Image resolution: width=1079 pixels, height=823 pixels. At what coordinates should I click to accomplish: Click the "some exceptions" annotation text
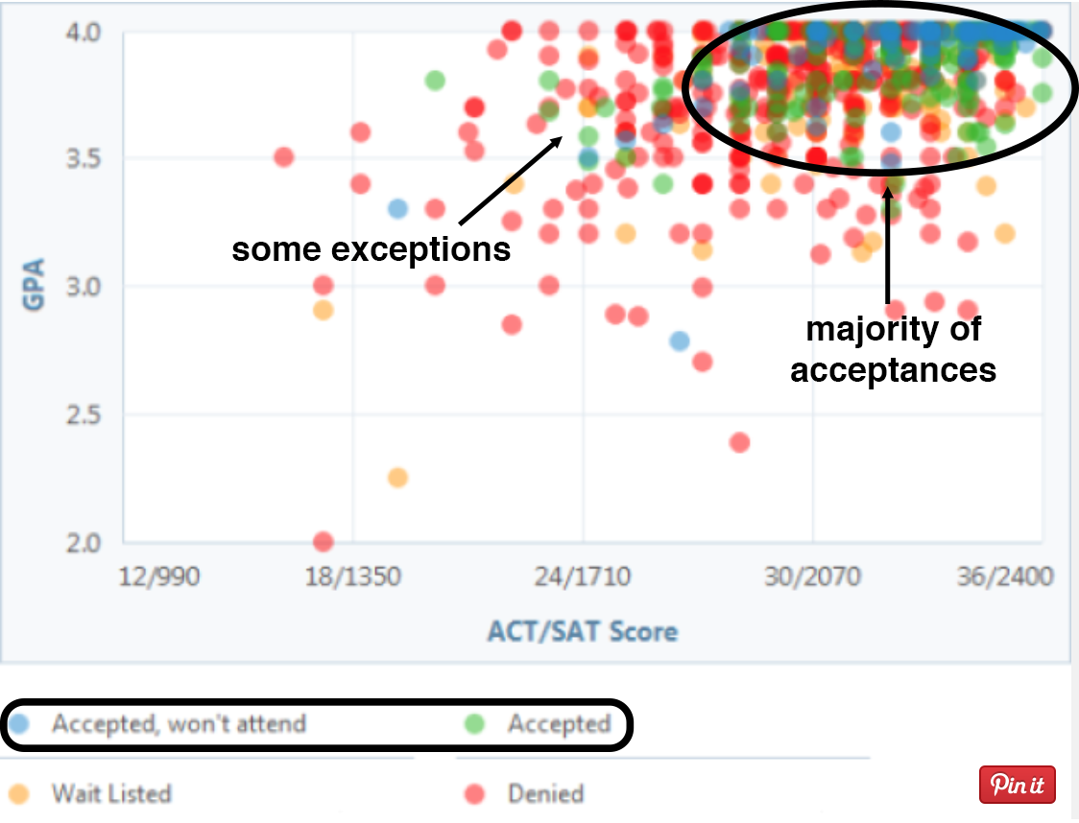tap(371, 249)
